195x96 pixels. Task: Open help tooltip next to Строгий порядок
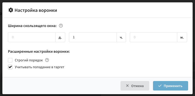47,60
